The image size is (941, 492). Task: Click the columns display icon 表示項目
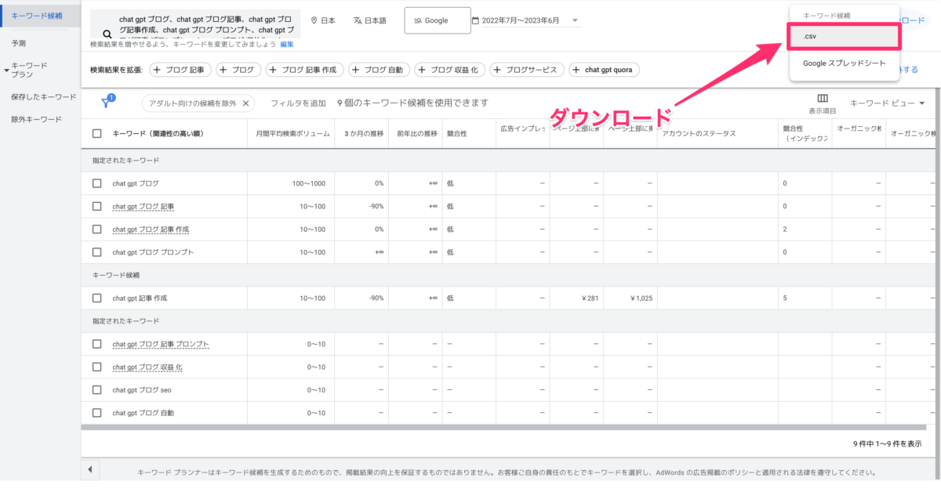tap(823, 103)
